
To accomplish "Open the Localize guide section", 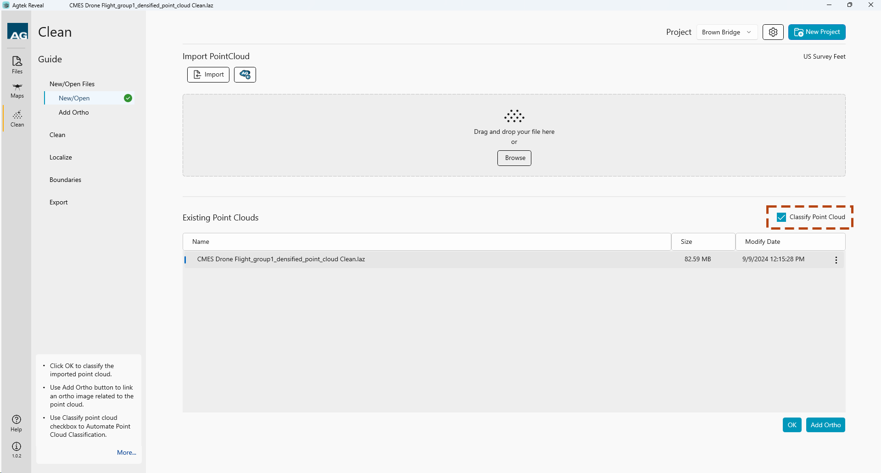I will point(61,157).
